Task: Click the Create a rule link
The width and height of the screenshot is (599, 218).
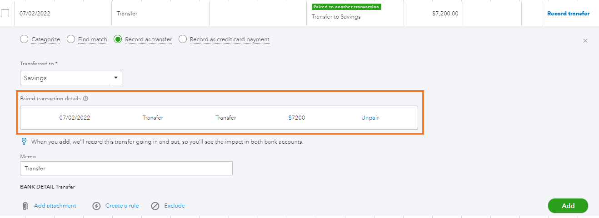Action: (x=122, y=206)
